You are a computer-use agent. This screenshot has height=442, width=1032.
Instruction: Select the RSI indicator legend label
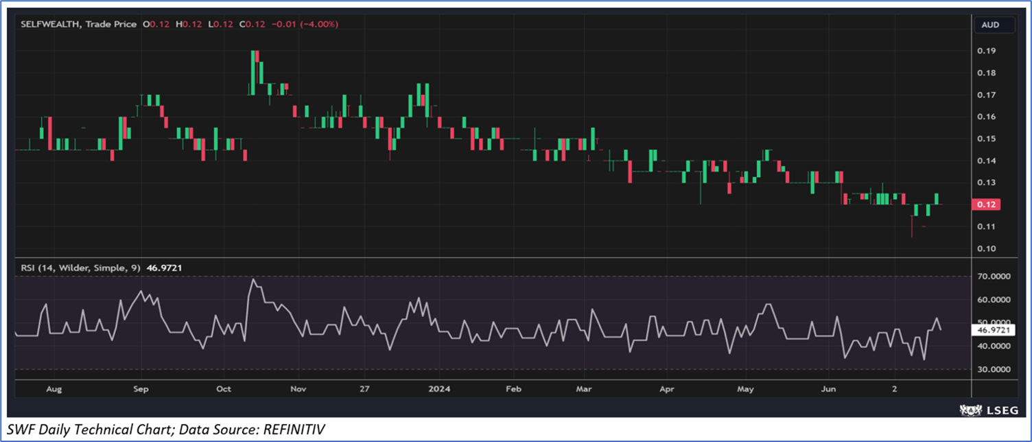77,269
